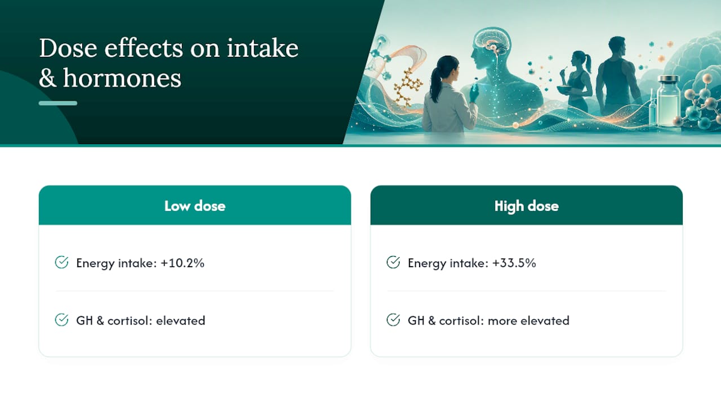Select the Low dose header
The height and width of the screenshot is (405, 721).
click(x=195, y=205)
